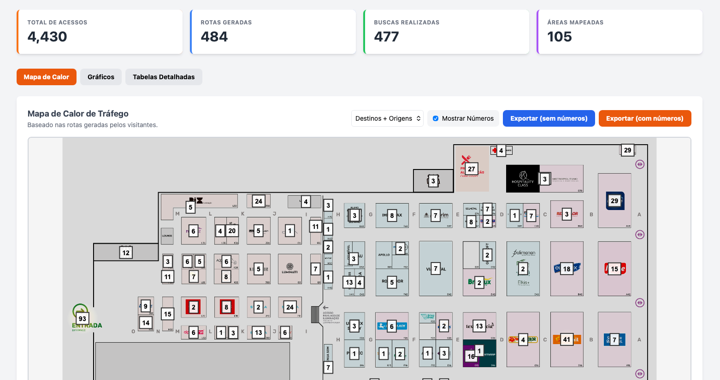This screenshot has height=380, width=720.
Task: Click the food court fork-and-knife icon
Action: [x=465, y=160]
